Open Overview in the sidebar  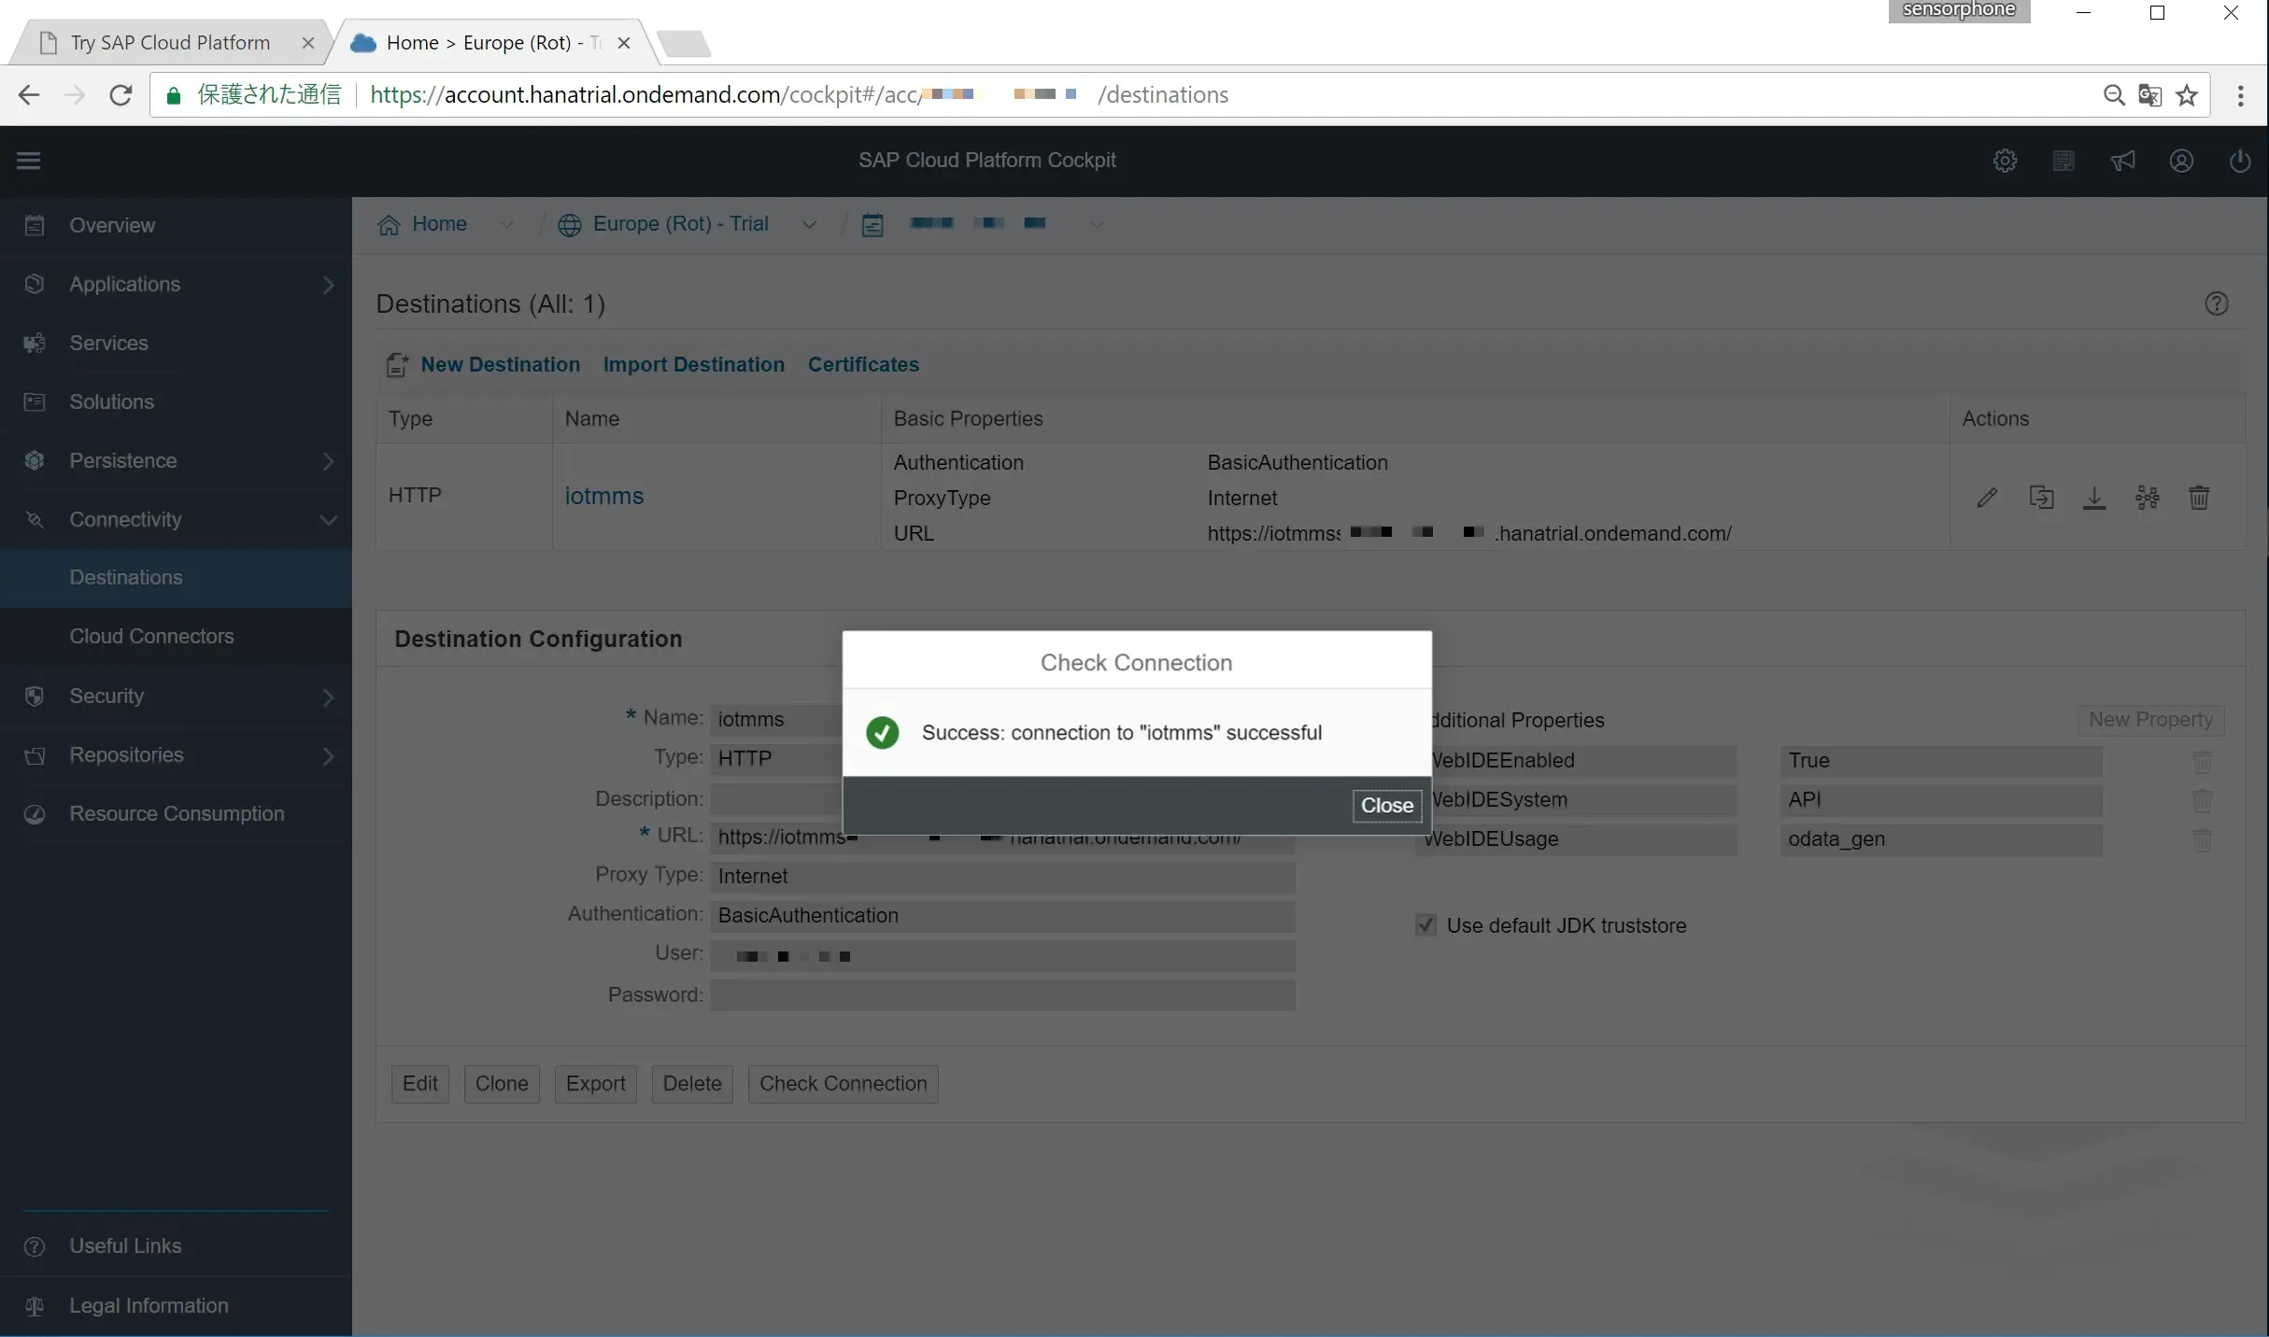pyautogui.click(x=176, y=225)
